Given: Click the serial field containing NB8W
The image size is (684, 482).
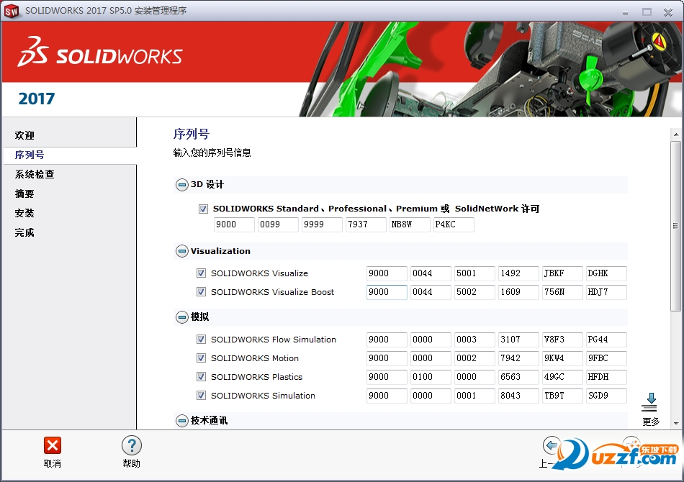Looking at the screenshot, I should point(410,224).
